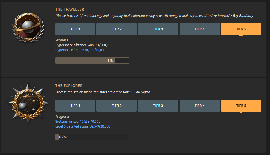Image resolution: width=270 pixels, height=155 pixels.
Task: Choose Tier 4 under The Traveller
Action: tap(199, 29)
